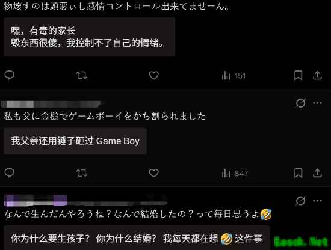Open more options on marriage question tweet
331x250 pixels.
pos(317,201)
